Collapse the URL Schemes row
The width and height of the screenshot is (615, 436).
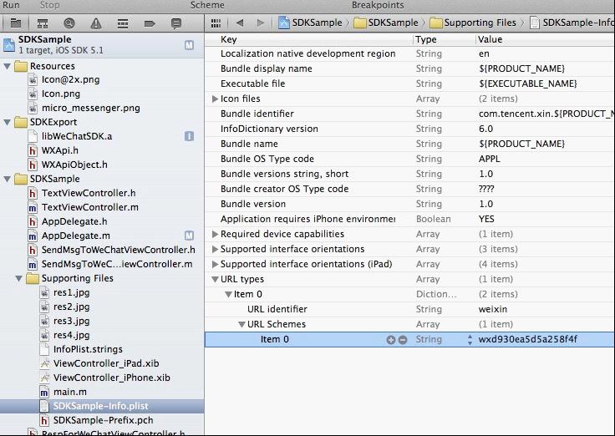click(x=241, y=324)
